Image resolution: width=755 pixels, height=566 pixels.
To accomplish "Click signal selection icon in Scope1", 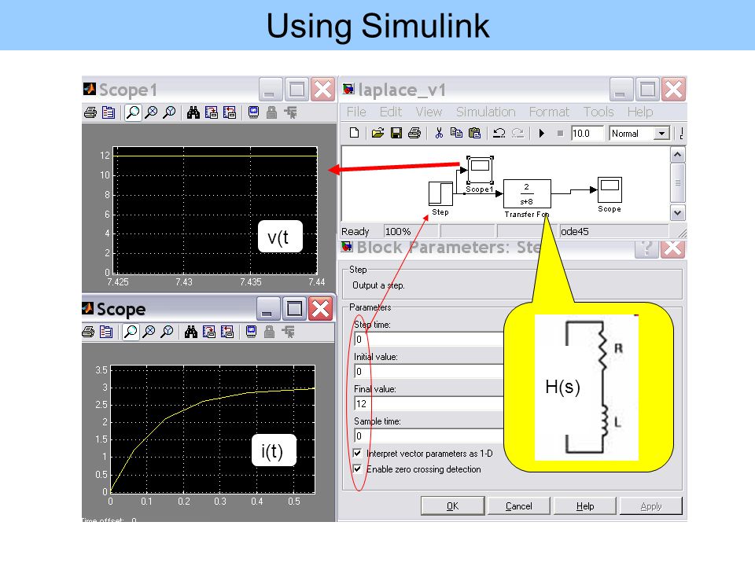I will click(290, 112).
